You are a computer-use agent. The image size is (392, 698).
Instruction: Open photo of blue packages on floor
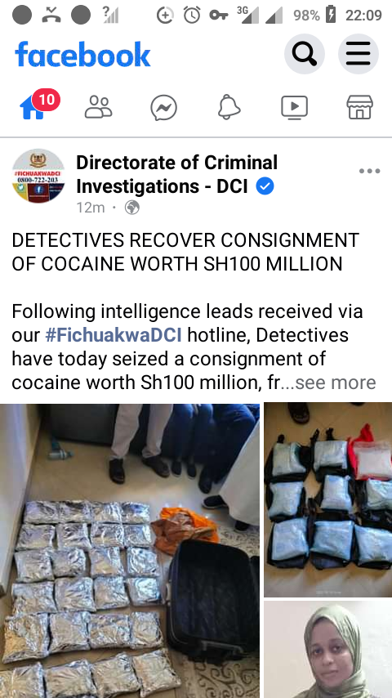coord(328,500)
